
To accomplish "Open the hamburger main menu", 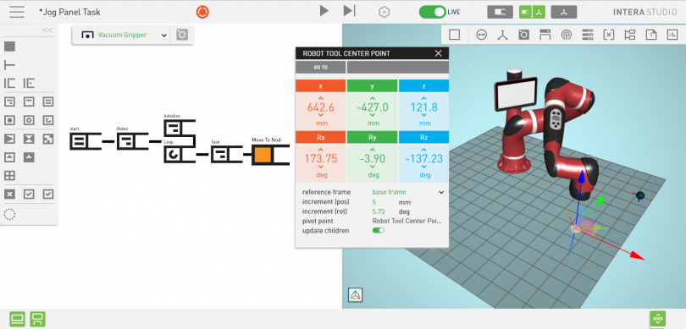I will pos(17,12).
